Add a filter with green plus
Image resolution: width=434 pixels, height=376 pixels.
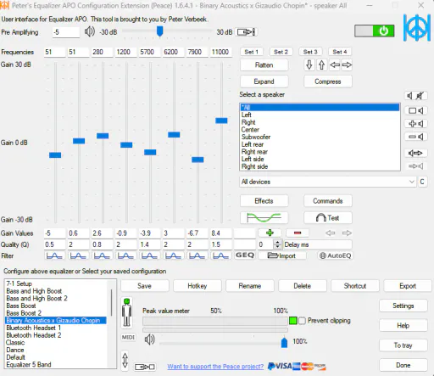tap(270, 233)
